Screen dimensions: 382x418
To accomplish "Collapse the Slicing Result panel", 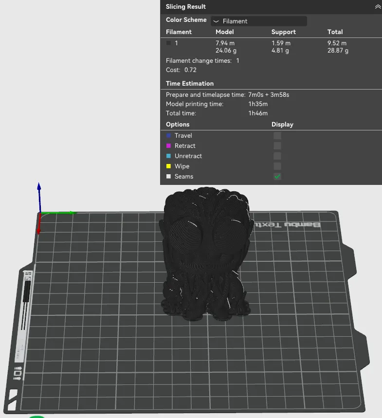I will pyautogui.click(x=378, y=7).
